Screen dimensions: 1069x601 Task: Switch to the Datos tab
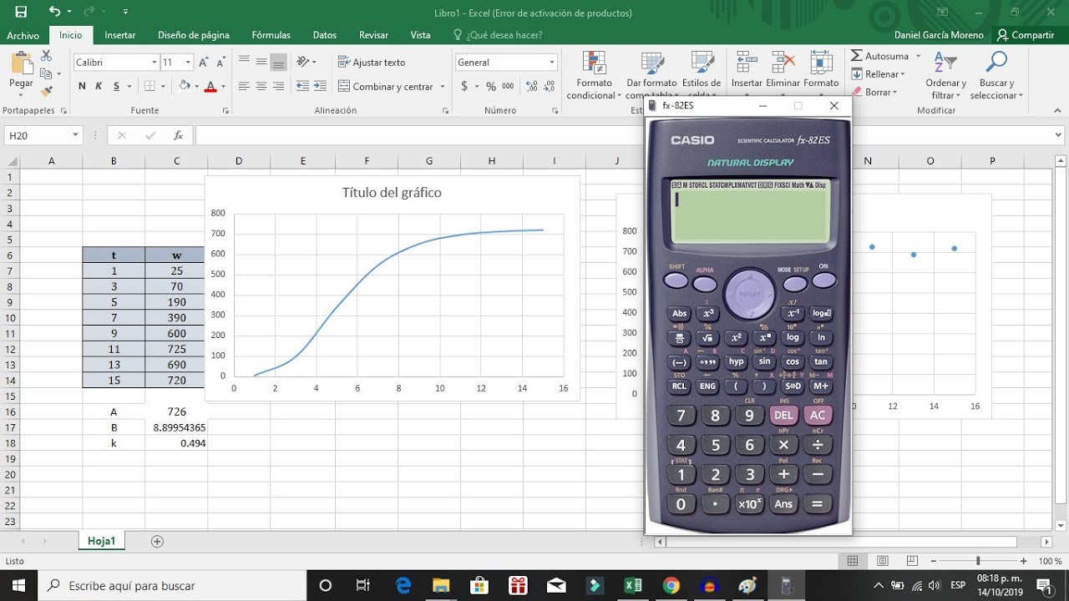click(325, 35)
